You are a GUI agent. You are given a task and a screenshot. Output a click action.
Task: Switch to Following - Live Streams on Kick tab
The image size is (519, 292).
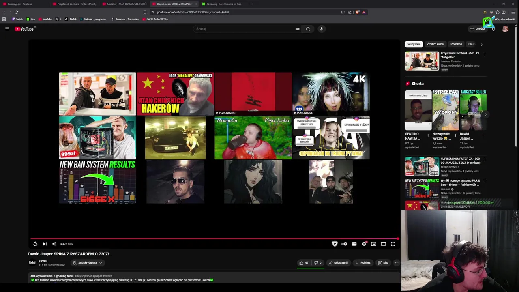click(224, 4)
